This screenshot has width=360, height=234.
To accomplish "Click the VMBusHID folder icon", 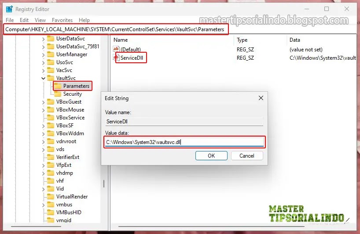I will pos(51,212).
